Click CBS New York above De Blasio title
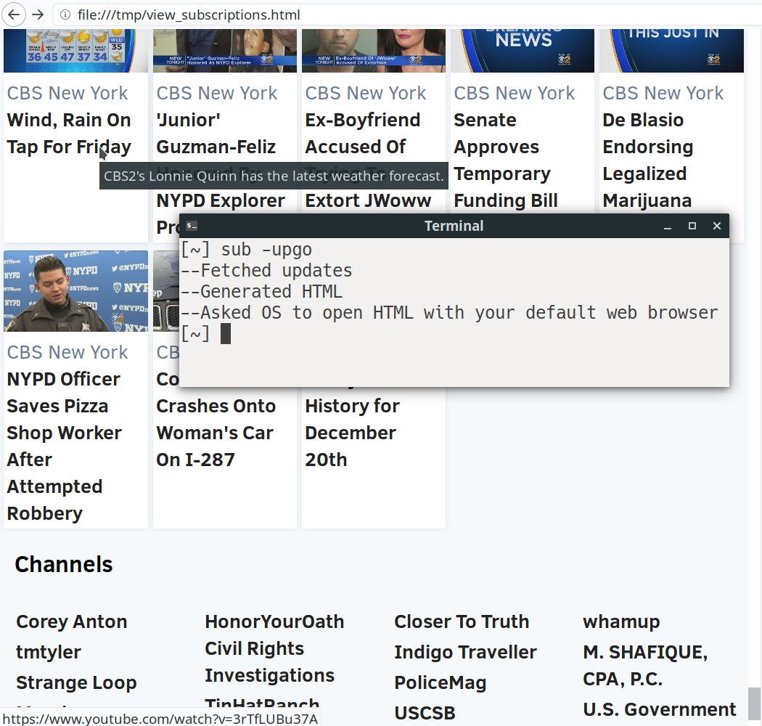 click(663, 93)
